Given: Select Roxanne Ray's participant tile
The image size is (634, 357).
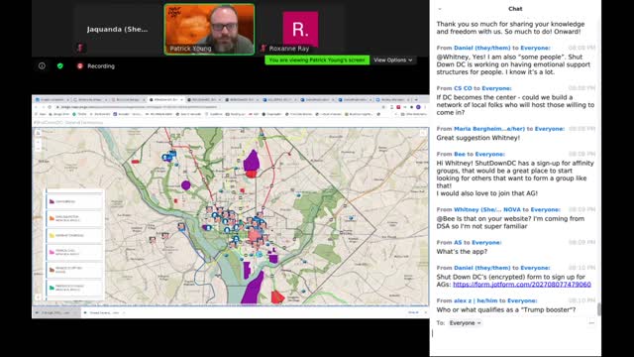Looking at the screenshot, I should tap(300, 29).
